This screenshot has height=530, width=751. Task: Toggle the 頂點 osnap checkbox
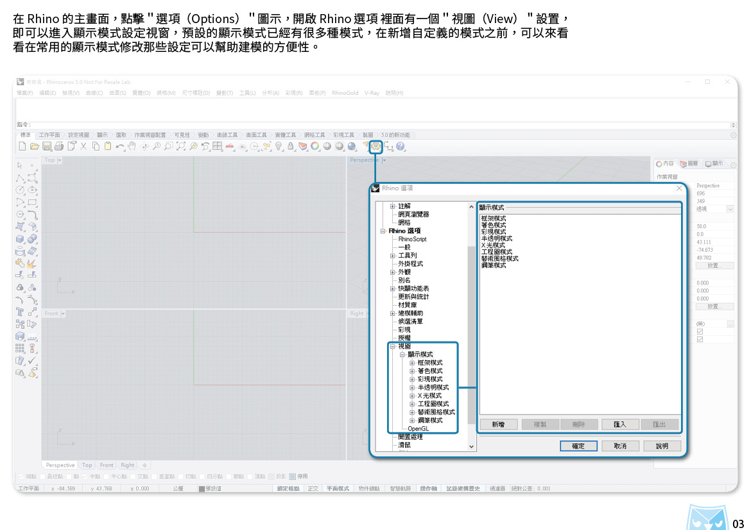point(250,476)
